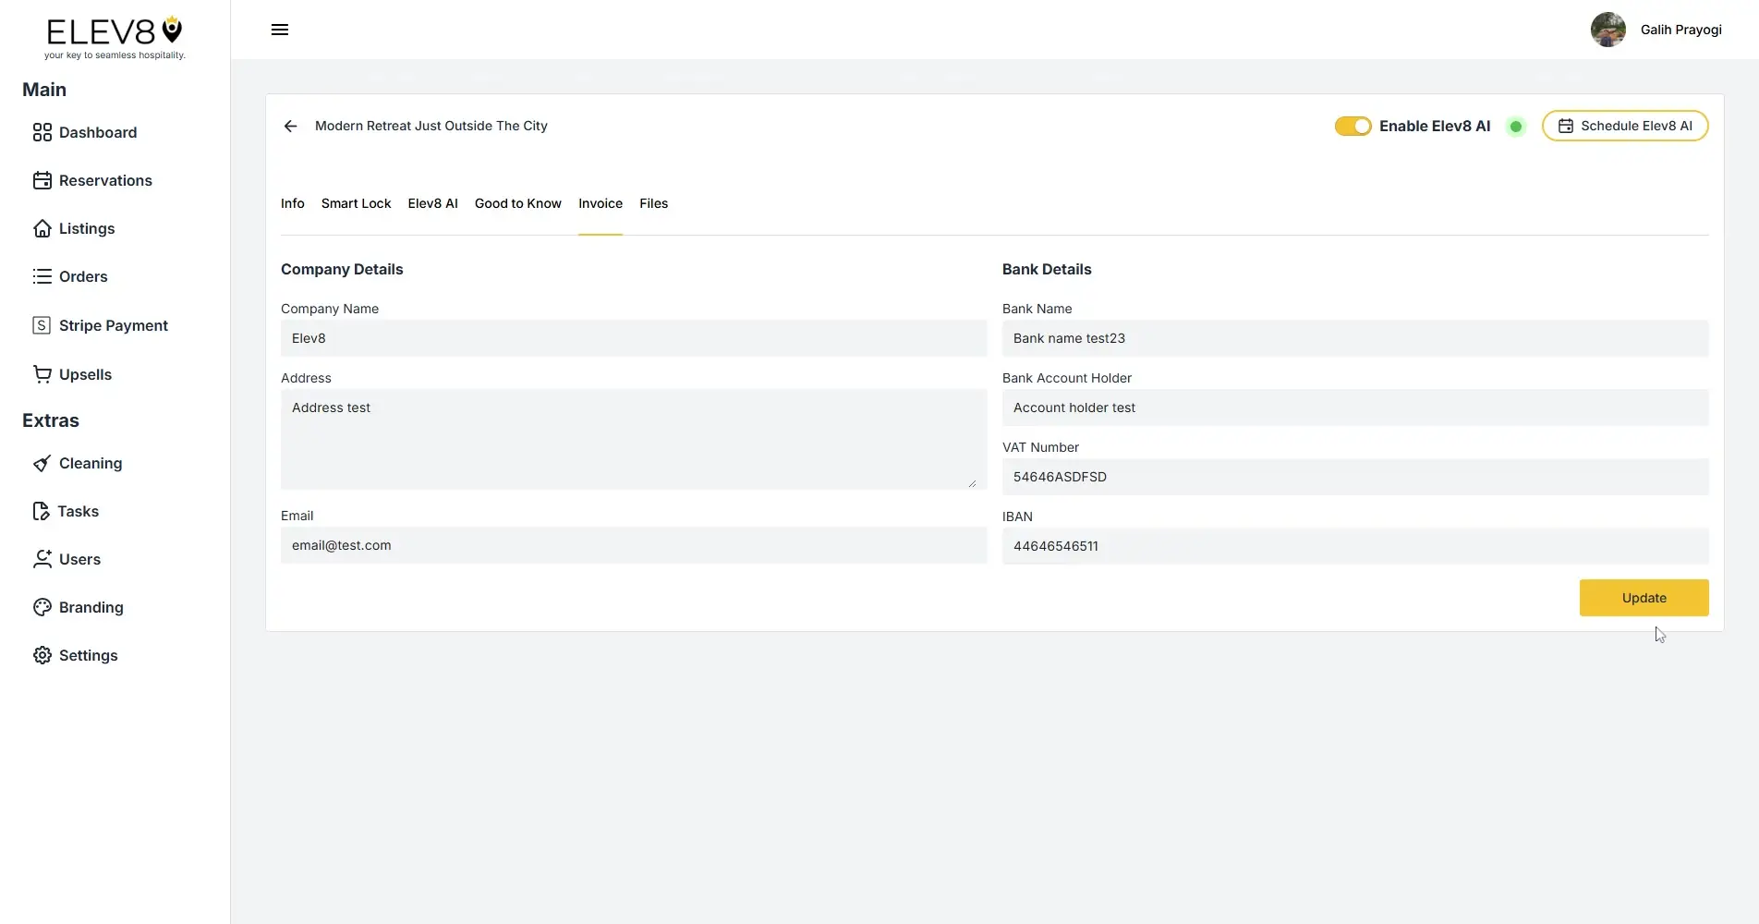Click the Upsells shopping cart icon
Image resolution: width=1759 pixels, height=924 pixels.
point(42,373)
